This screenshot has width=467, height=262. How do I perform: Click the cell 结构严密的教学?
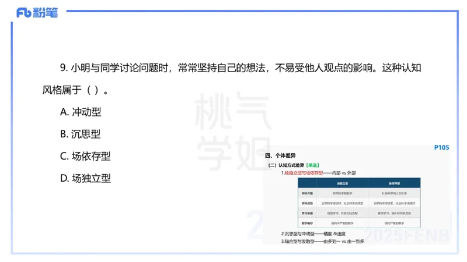pyautogui.click(x=394, y=223)
